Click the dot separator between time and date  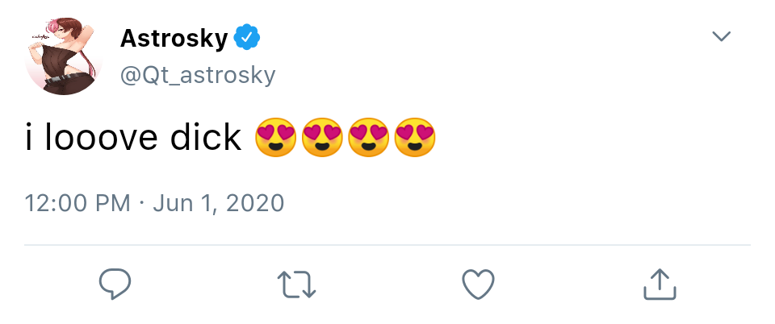point(141,202)
